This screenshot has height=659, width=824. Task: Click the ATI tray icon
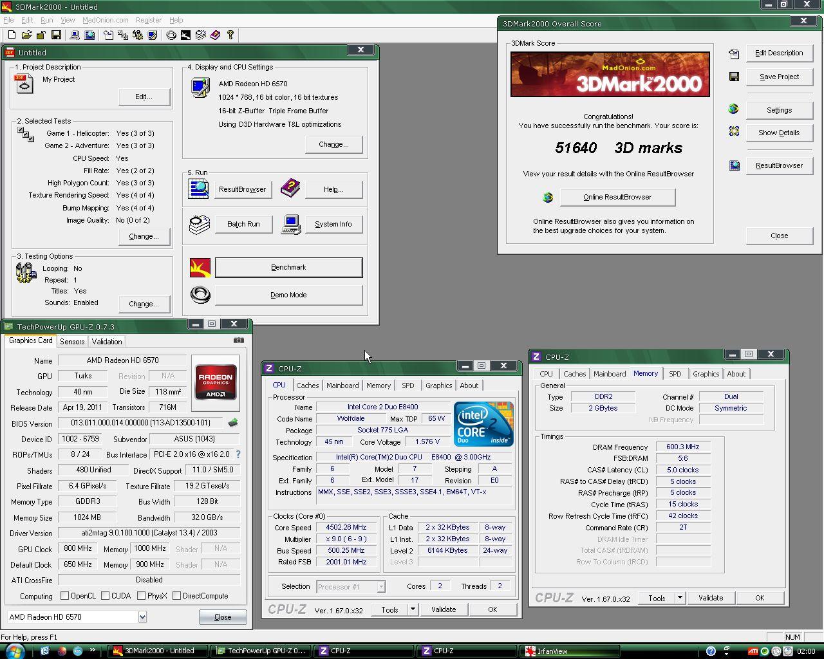click(753, 651)
